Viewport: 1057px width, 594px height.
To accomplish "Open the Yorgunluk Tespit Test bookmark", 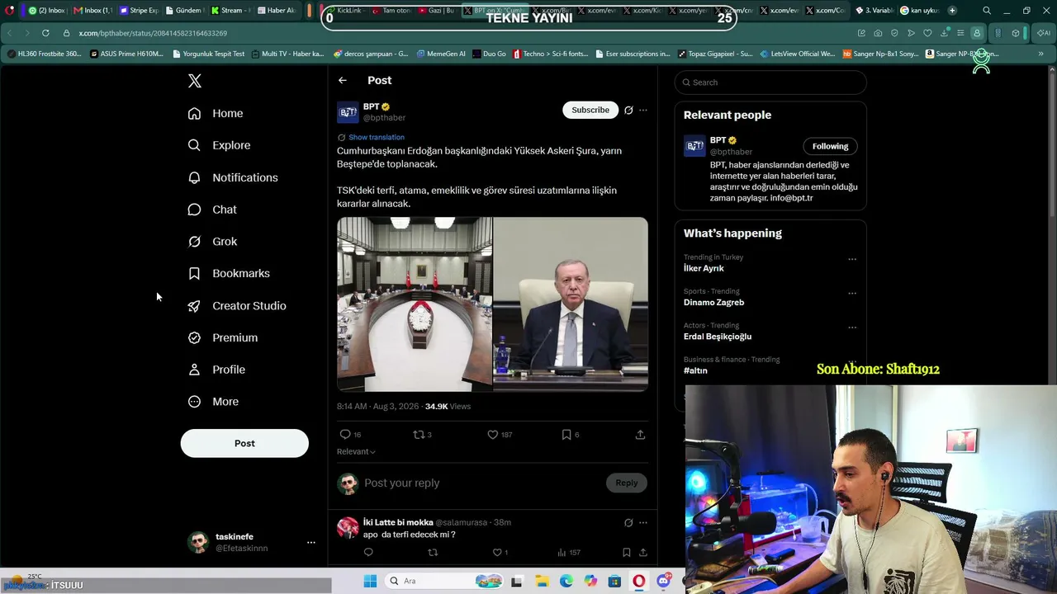I will click(208, 54).
